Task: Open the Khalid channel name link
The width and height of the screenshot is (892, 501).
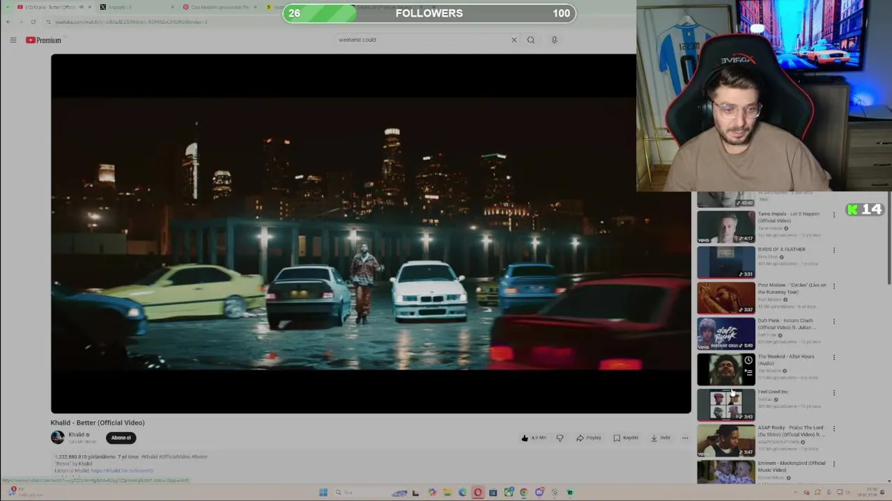Action: tap(77, 434)
